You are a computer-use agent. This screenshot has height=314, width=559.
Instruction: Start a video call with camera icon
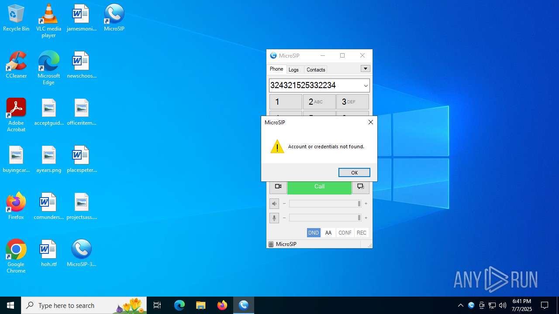pyautogui.click(x=278, y=187)
